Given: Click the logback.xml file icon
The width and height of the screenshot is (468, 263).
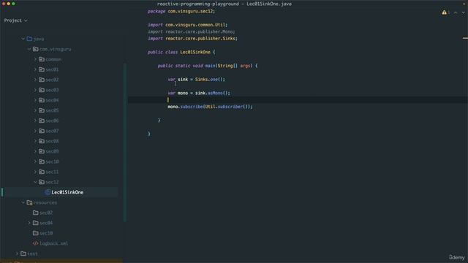Looking at the screenshot, I should tap(36, 243).
